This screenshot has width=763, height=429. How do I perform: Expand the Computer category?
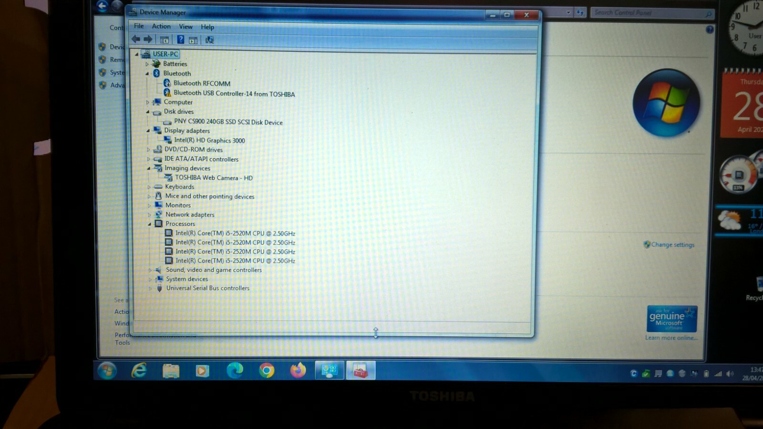click(148, 102)
